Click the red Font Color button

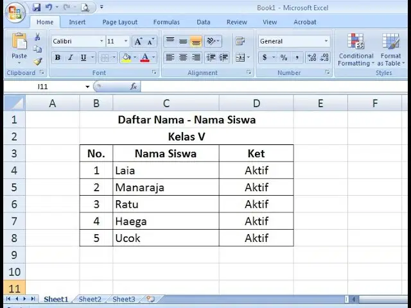(x=144, y=57)
